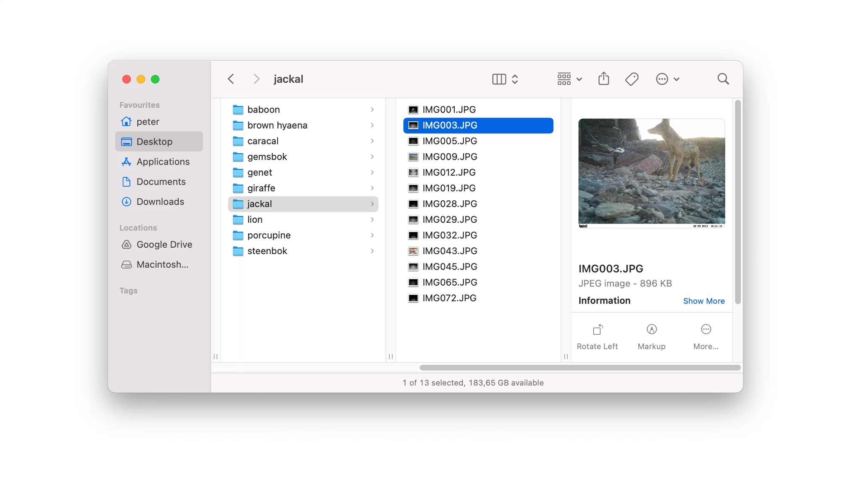Click the Rotate Left icon
851x479 pixels.
coord(597,330)
